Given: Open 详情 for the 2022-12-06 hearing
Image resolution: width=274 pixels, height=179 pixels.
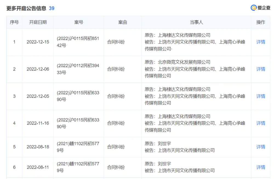Looking at the screenshot, I should 261,69.
